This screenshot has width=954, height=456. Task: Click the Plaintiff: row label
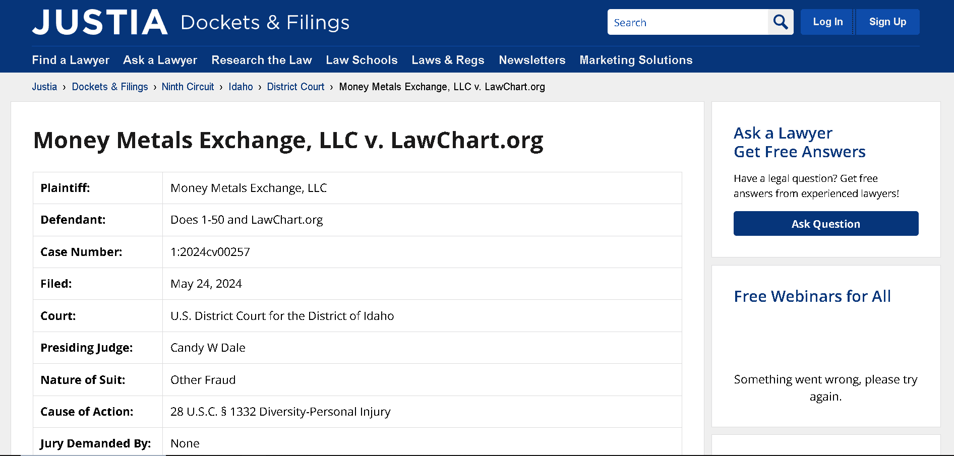click(x=65, y=188)
